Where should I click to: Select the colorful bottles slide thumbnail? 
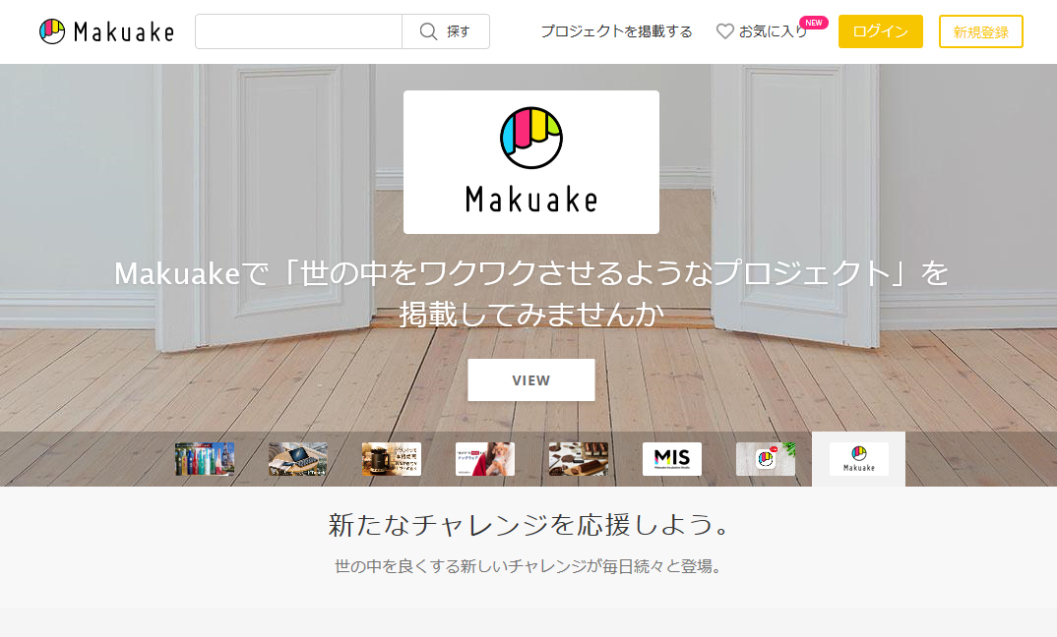pyautogui.click(x=205, y=459)
